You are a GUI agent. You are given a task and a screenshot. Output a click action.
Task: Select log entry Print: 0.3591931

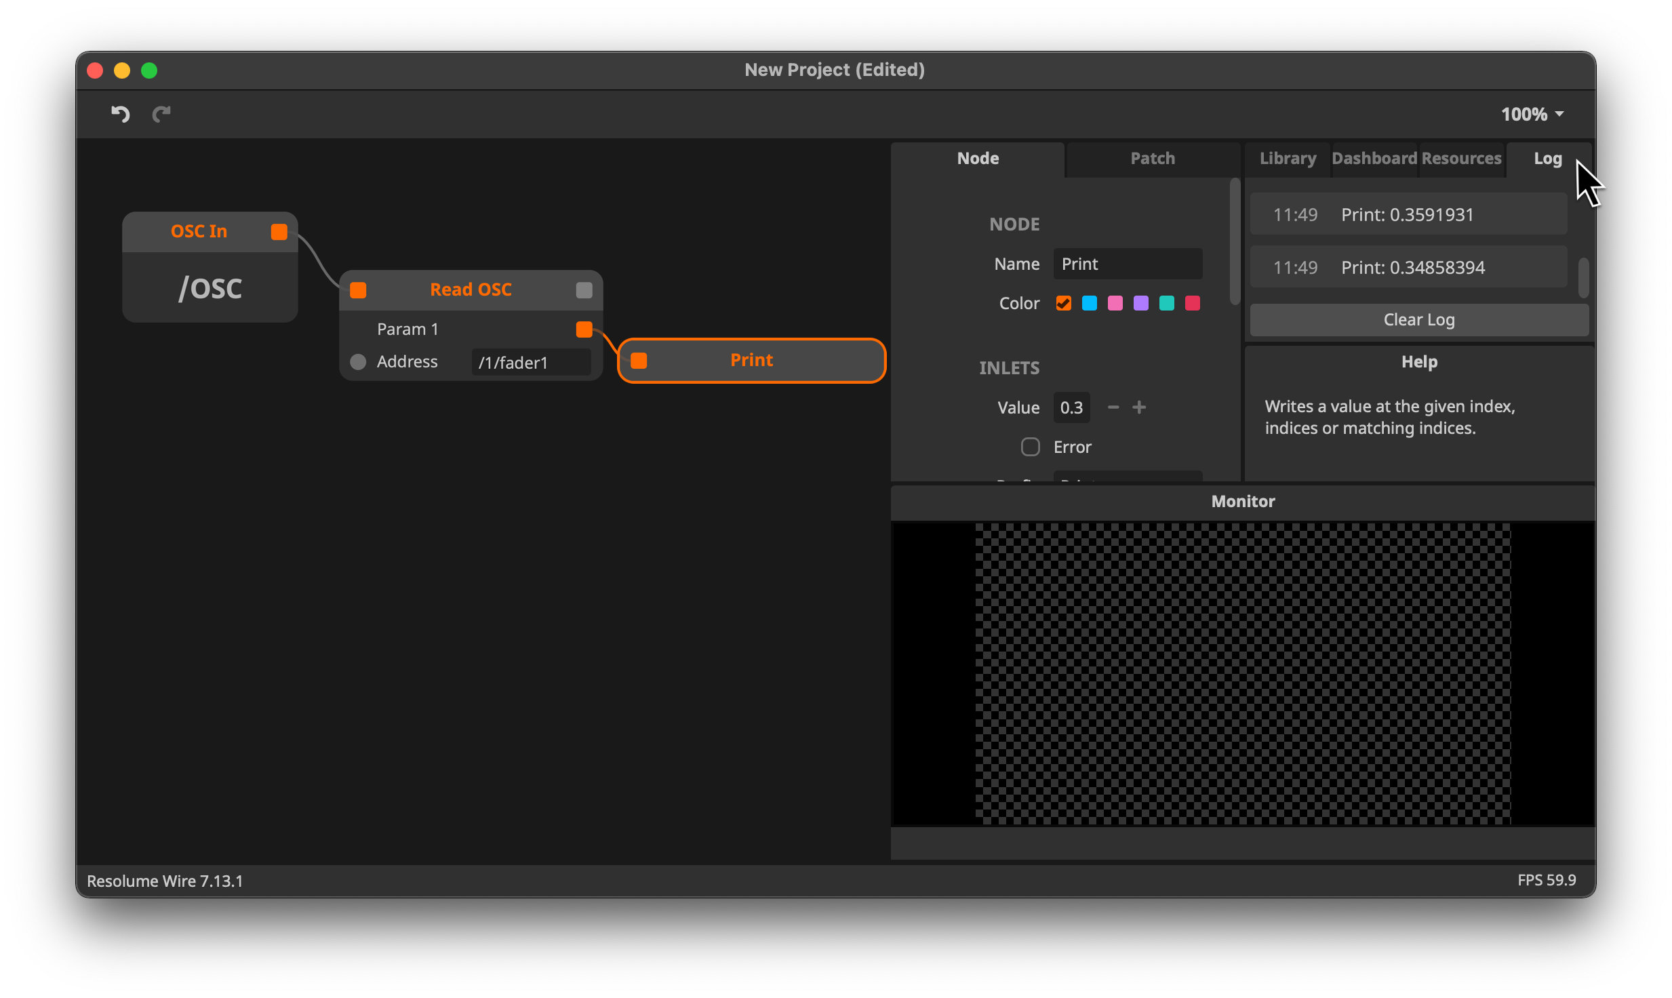tap(1408, 215)
